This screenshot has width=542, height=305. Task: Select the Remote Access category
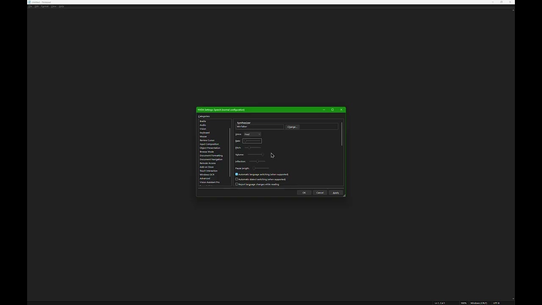point(207,163)
